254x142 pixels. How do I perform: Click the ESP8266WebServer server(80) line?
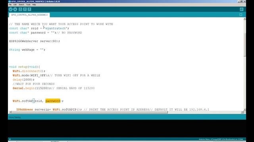pyautogui.click(x=35, y=41)
